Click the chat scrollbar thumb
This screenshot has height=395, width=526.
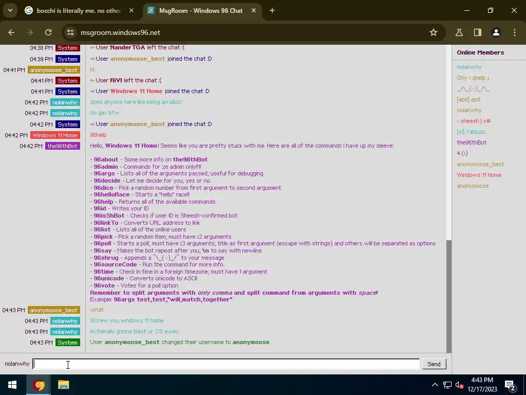tap(449, 296)
